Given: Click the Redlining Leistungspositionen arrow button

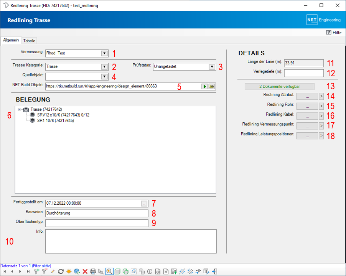Looking at the screenshot, I should click(x=321, y=136).
